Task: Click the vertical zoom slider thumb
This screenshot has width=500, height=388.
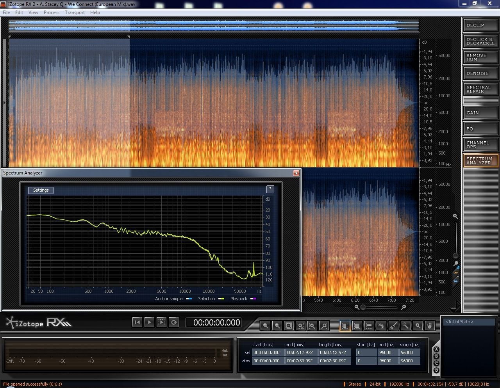Action: click(455, 256)
